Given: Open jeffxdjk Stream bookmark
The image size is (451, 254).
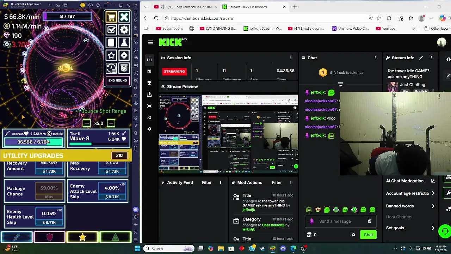Looking at the screenshot, I should pyautogui.click(x=262, y=28).
